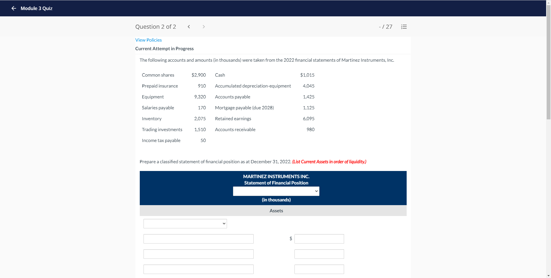Open the statement date dropdown in the header
The width and height of the screenshot is (551, 278).
[x=276, y=191]
